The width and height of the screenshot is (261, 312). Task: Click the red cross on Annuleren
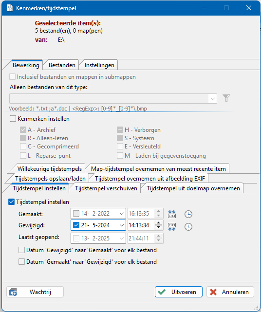pos(213,292)
